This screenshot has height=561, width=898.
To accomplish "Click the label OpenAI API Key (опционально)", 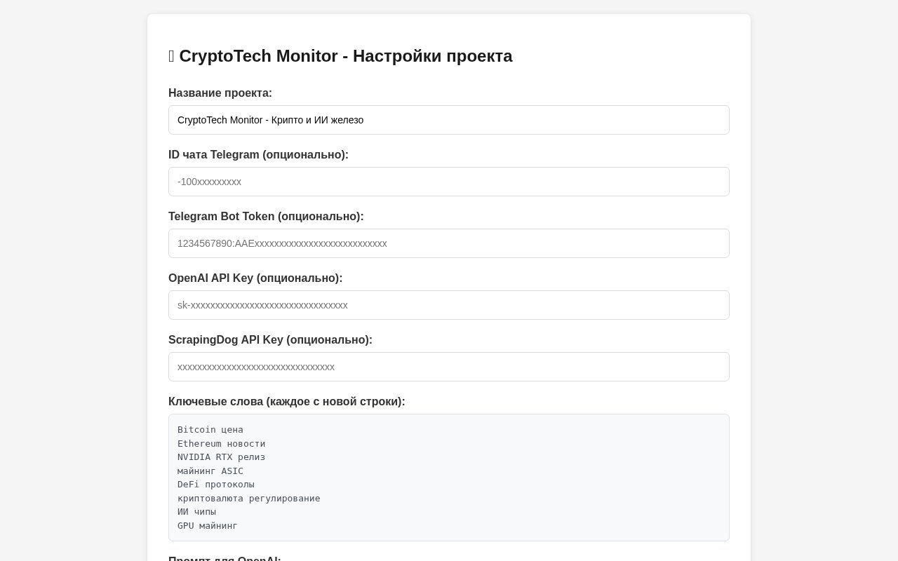I will coord(255,278).
